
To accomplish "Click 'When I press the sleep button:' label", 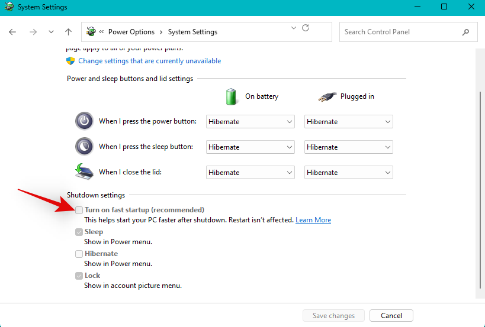I will coord(146,147).
